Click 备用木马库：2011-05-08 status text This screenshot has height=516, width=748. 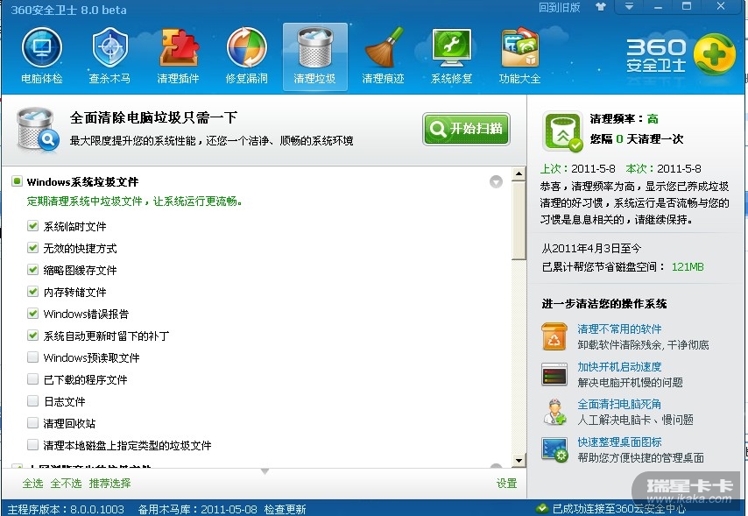click(197, 509)
